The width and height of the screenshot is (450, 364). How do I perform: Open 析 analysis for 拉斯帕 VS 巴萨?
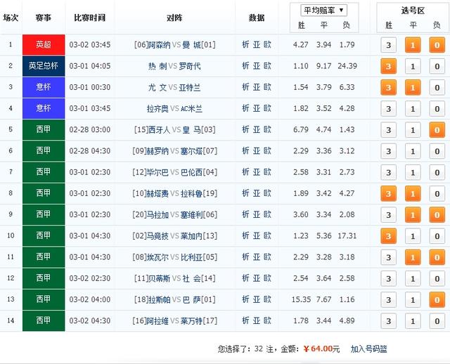pyautogui.click(x=245, y=299)
